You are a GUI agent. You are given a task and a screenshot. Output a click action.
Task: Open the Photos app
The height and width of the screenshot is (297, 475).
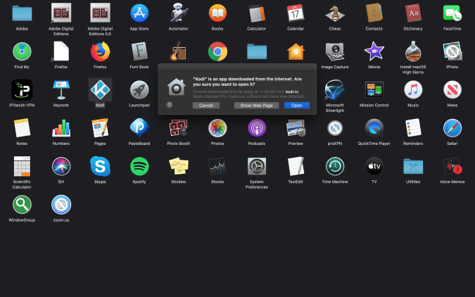pyautogui.click(x=217, y=128)
